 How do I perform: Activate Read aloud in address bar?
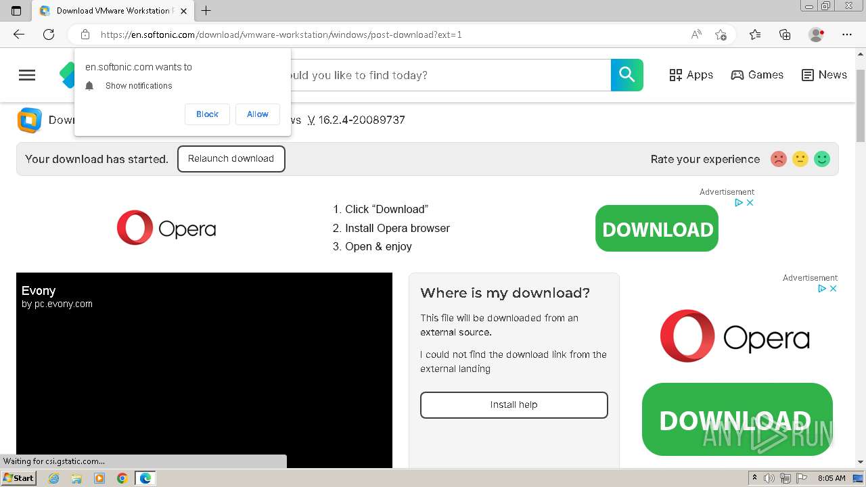pos(696,34)
